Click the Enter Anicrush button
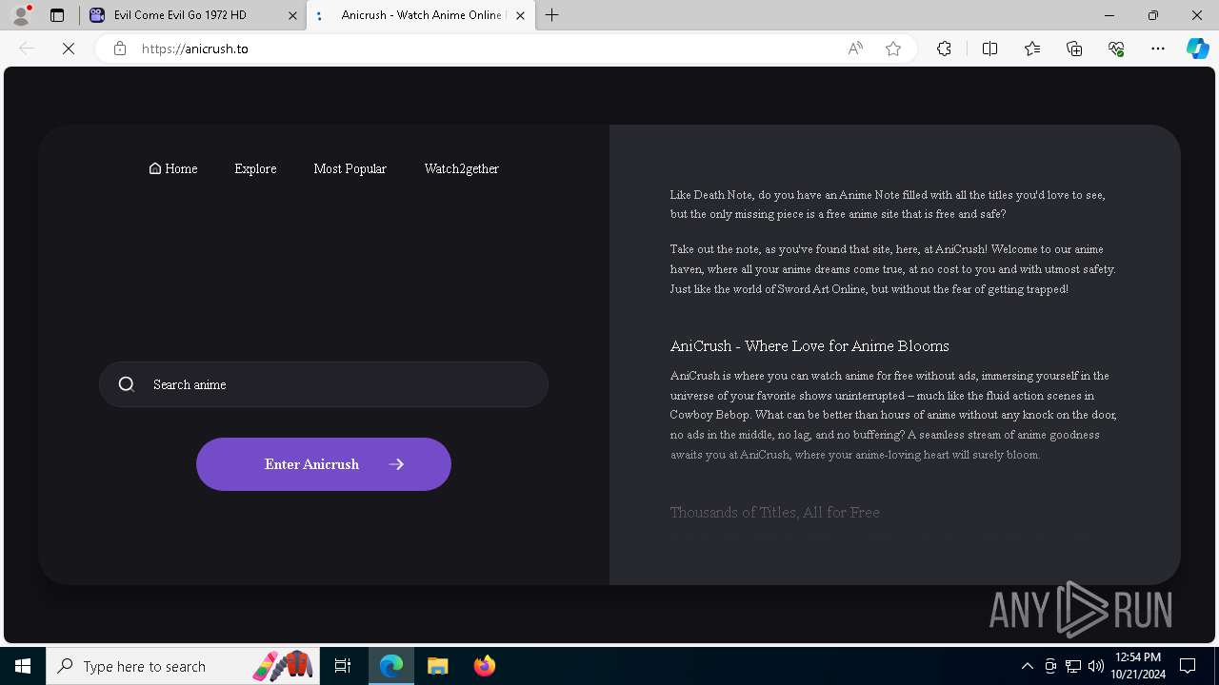This screenshot has height=685, width=1219. click(324, 464)
